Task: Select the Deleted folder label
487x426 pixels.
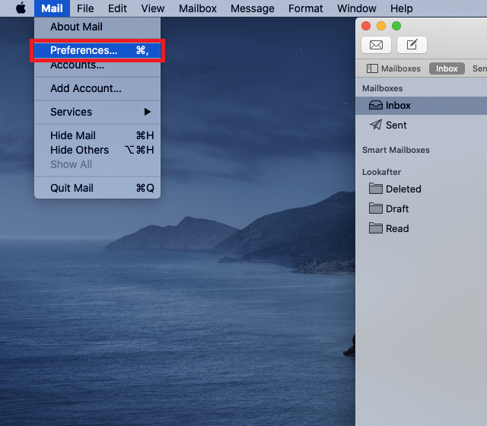Action: (403, 189)
